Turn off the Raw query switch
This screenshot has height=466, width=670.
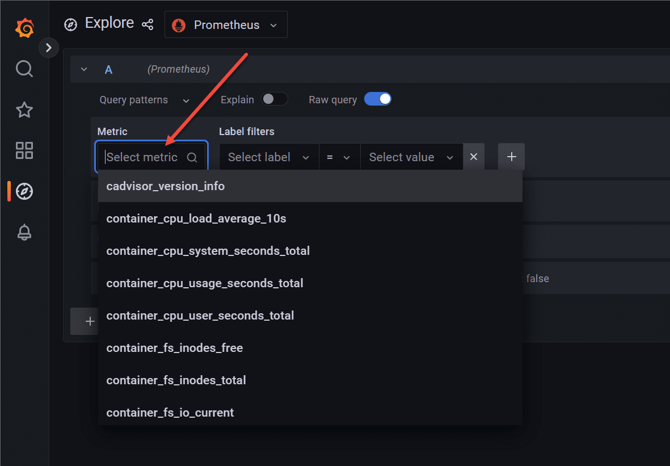coord(378,99)
